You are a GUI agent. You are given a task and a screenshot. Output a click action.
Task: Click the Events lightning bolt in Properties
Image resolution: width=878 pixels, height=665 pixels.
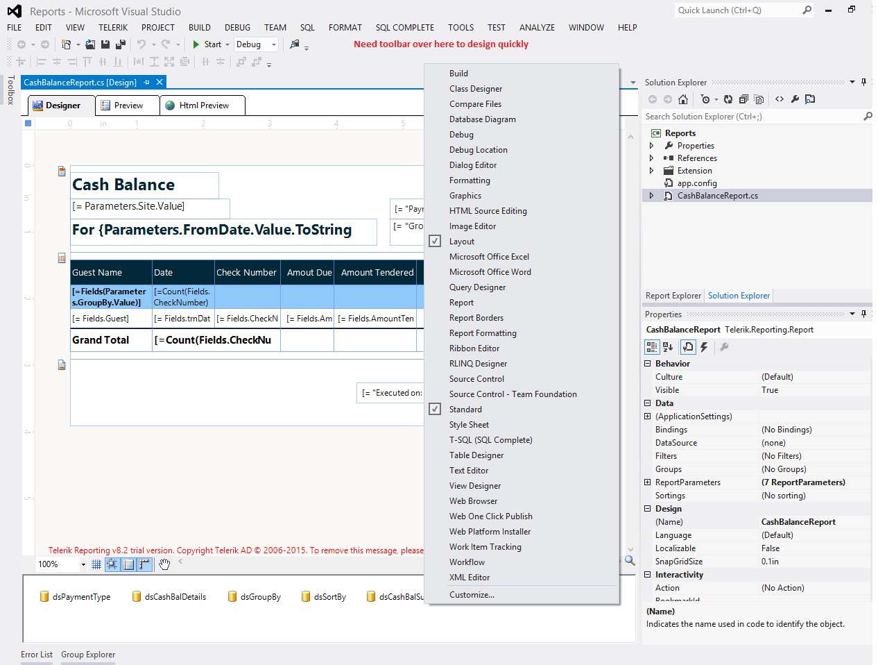(704, 347)
